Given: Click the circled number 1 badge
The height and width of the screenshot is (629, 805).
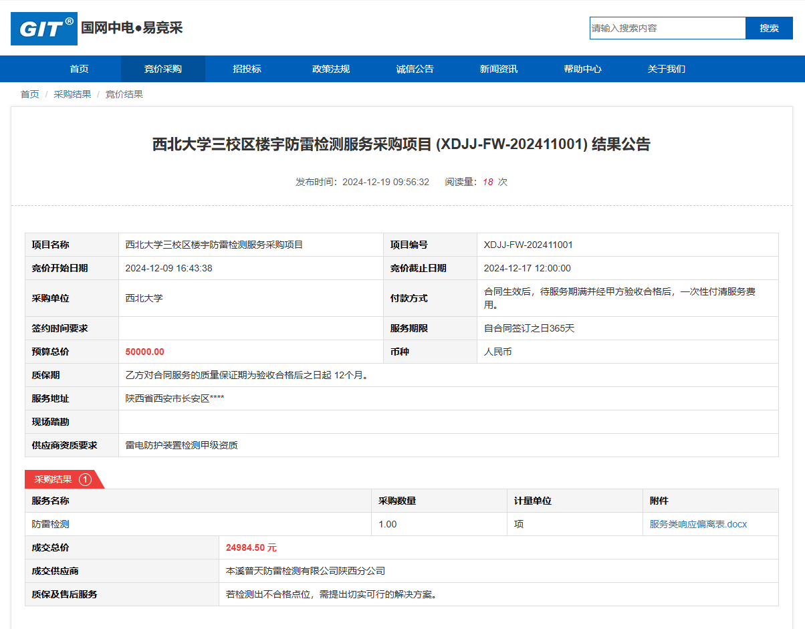Looking at the screenshot, I should (85, 479).
